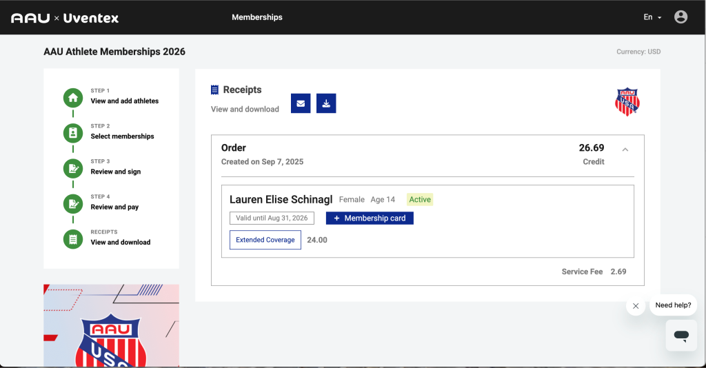Click the AAU shield logo near Receipts
Image resolution: width=706 pixels, height=368 pixels.
[627, 102]
